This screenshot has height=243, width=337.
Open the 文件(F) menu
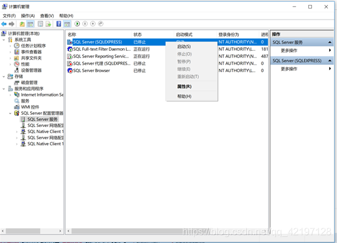pos(9,16)
